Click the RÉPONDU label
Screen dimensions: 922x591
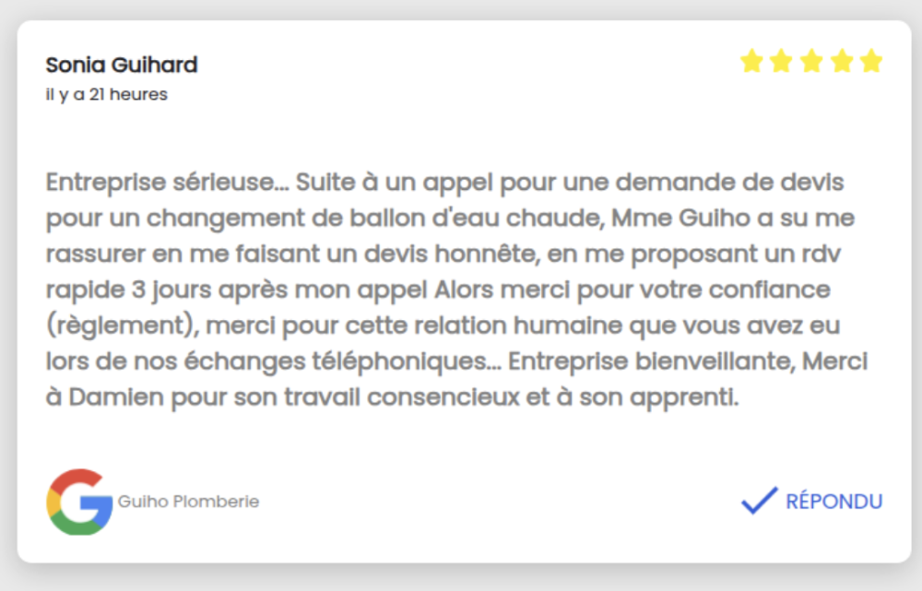tap(833, 502)
